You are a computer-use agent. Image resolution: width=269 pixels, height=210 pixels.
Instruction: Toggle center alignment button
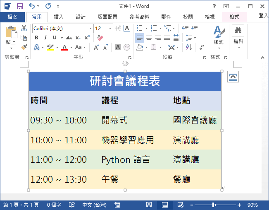tap(149, 38)
